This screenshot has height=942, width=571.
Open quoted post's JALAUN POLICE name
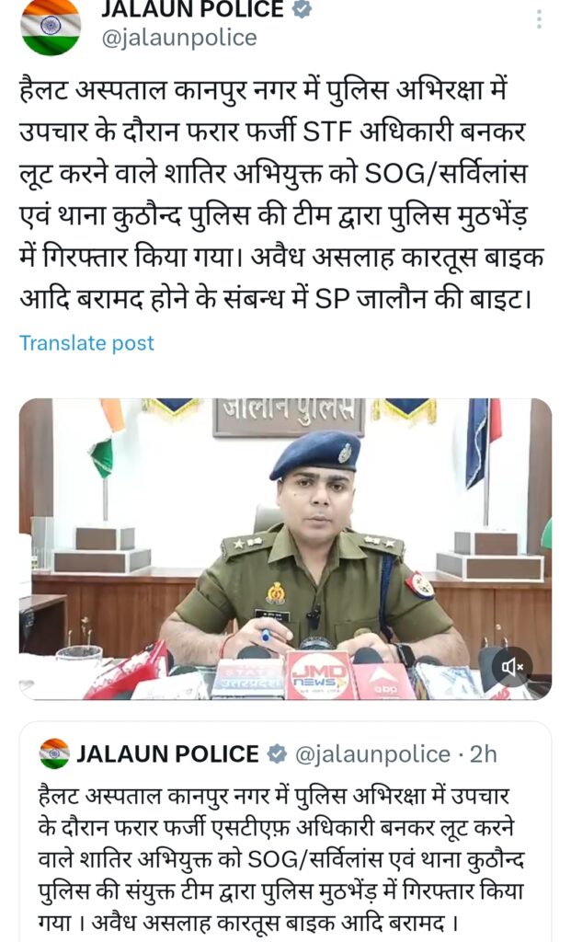tap(167, 754)
